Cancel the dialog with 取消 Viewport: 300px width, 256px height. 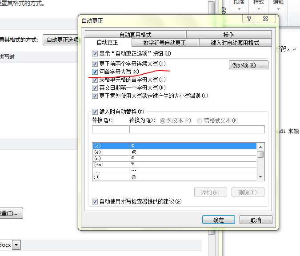[256, 220]
